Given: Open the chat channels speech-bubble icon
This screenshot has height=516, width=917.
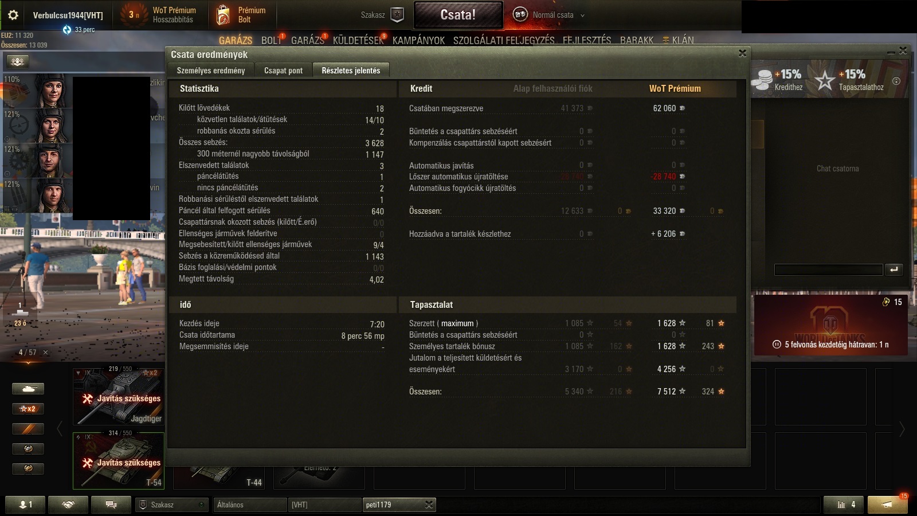Looking at the screenshot, I should tap(111, 505).
